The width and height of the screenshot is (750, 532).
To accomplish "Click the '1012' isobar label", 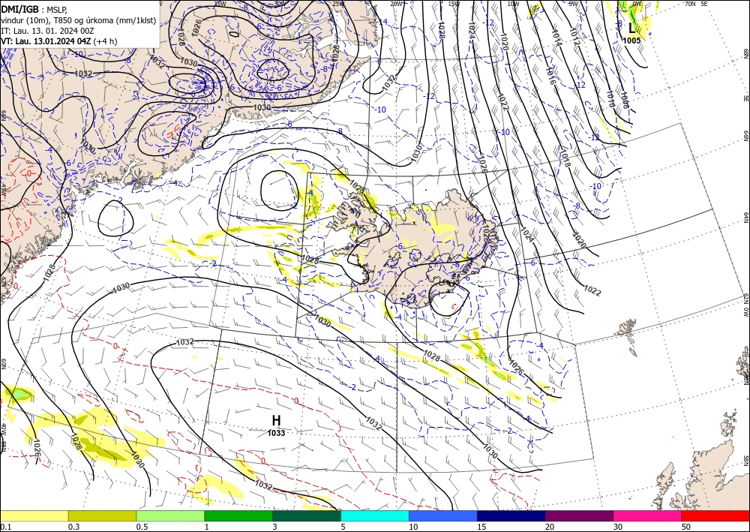I will coord(575,36).
